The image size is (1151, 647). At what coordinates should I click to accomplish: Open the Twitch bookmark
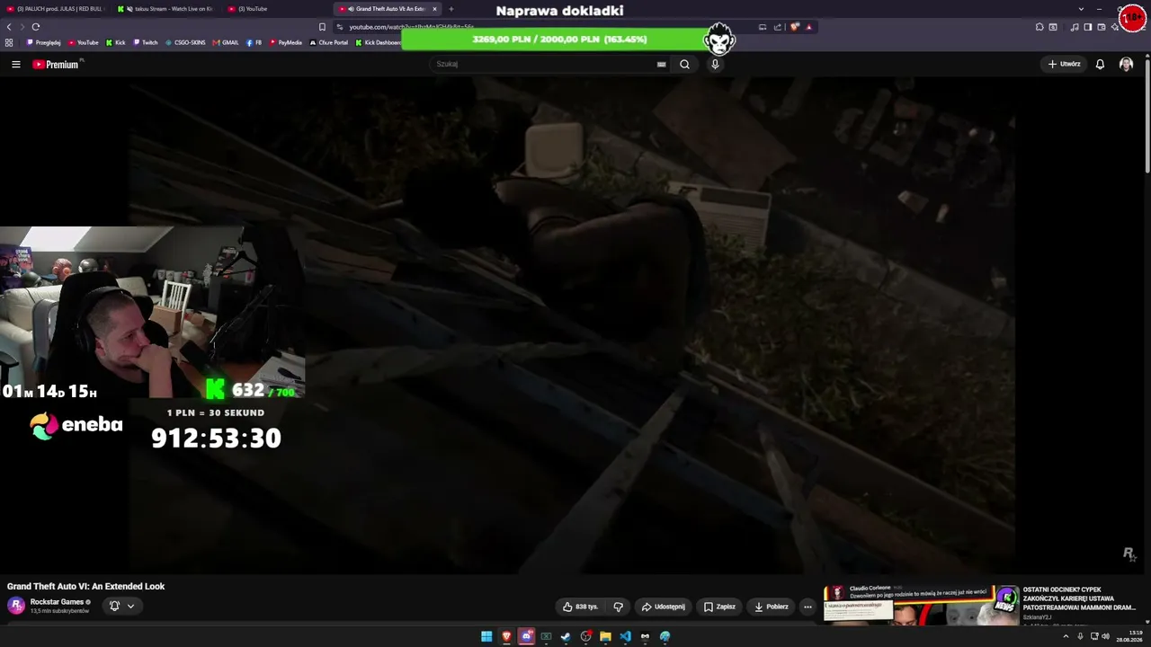click(145, 42)
